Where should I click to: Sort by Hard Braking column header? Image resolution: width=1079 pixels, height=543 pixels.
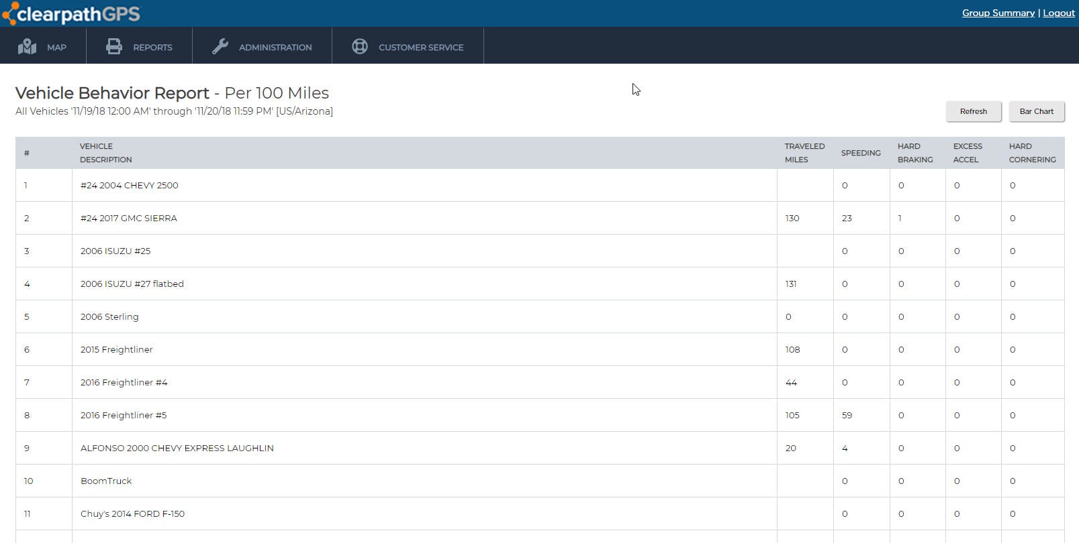point(914,153)
